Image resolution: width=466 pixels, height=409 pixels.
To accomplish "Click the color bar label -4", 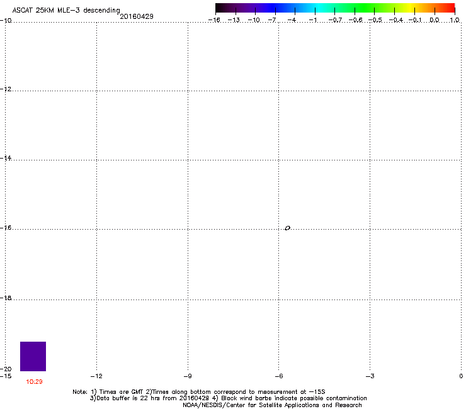I will point(292,20).
